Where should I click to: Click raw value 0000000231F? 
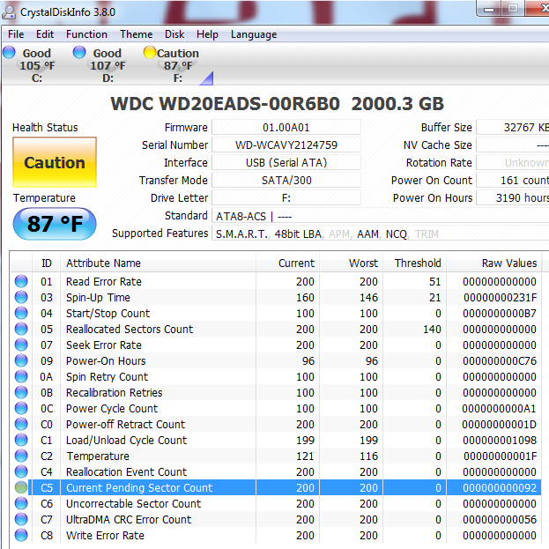coord(500,298)
